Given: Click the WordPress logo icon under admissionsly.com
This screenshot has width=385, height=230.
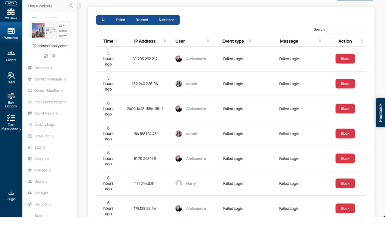Looking at the screenshot, I should [54, 56].
